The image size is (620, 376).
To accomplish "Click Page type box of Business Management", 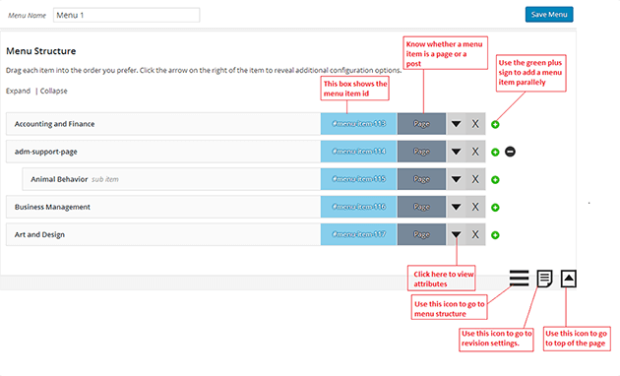I will coord(421,207).
